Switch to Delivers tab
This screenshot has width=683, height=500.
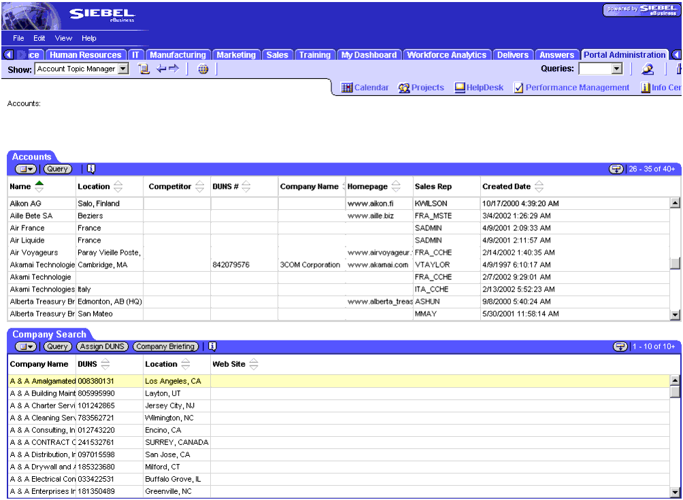513,55
